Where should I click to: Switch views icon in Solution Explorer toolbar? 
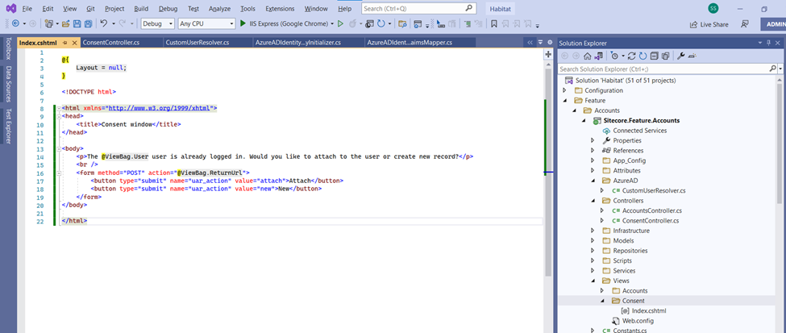[x=597, y=56]
